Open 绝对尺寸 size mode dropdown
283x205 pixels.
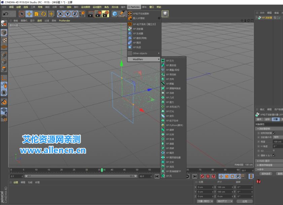(x=224, y=201)
